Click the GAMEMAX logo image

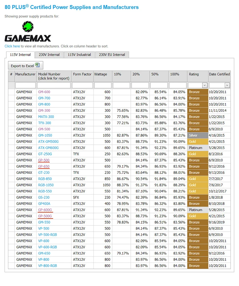(x=28, y=31)
